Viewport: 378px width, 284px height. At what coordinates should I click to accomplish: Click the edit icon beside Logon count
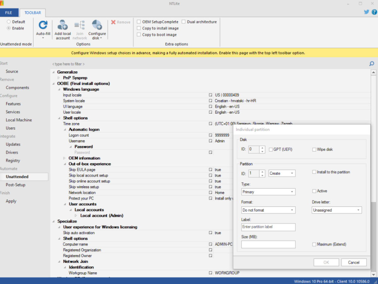pos(210,135)
